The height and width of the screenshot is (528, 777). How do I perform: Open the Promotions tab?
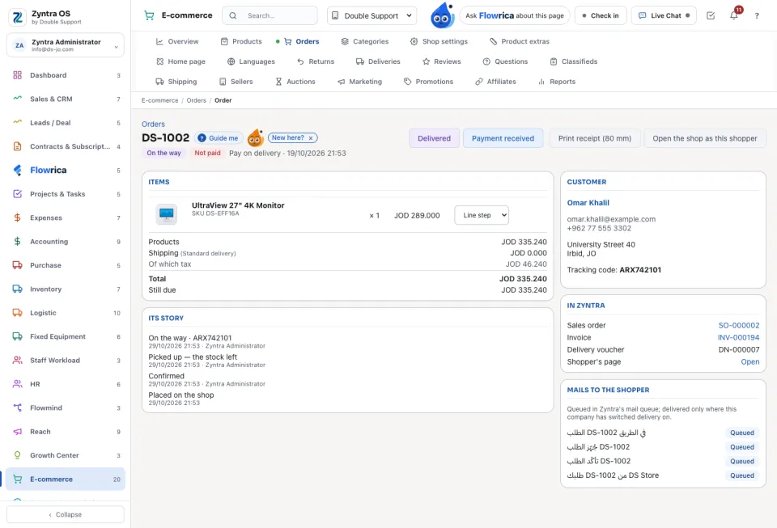pyautogui.click(x=428, y=82)
